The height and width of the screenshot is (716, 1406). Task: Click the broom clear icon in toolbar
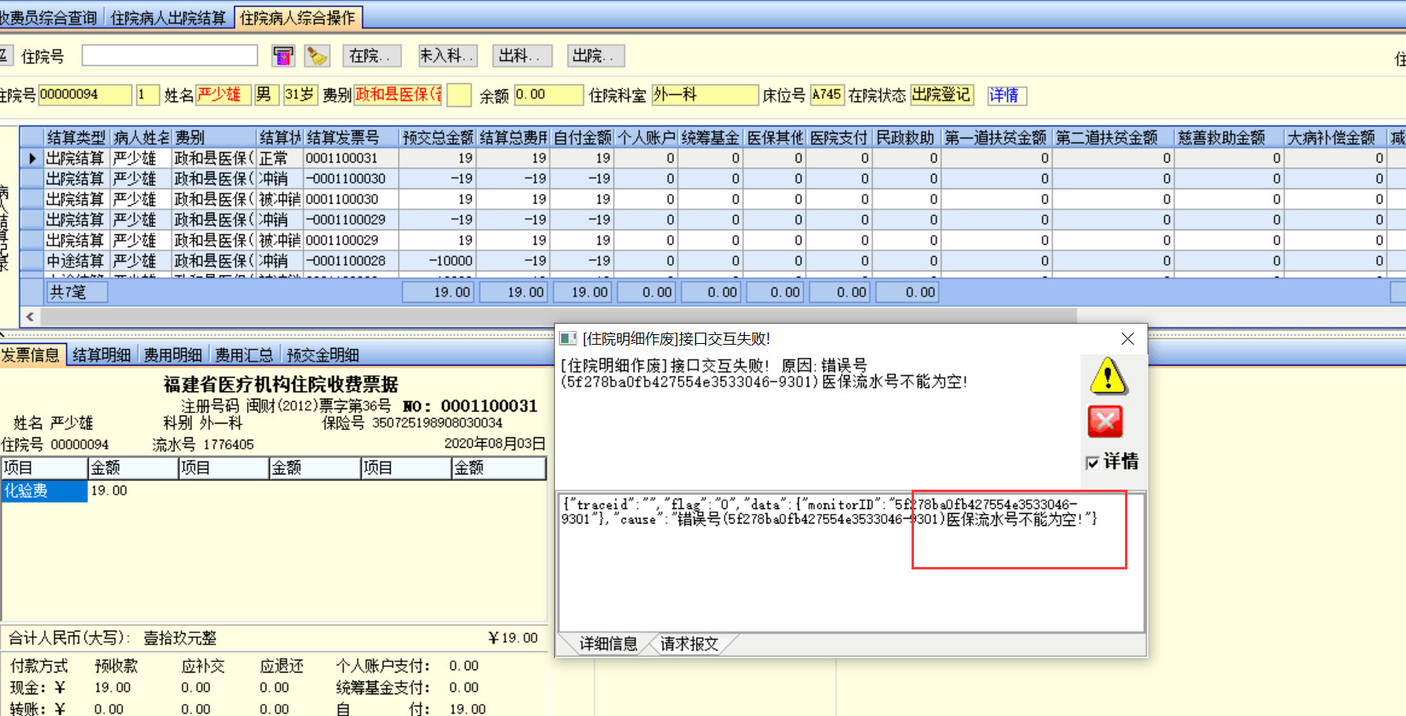(317, 56)
